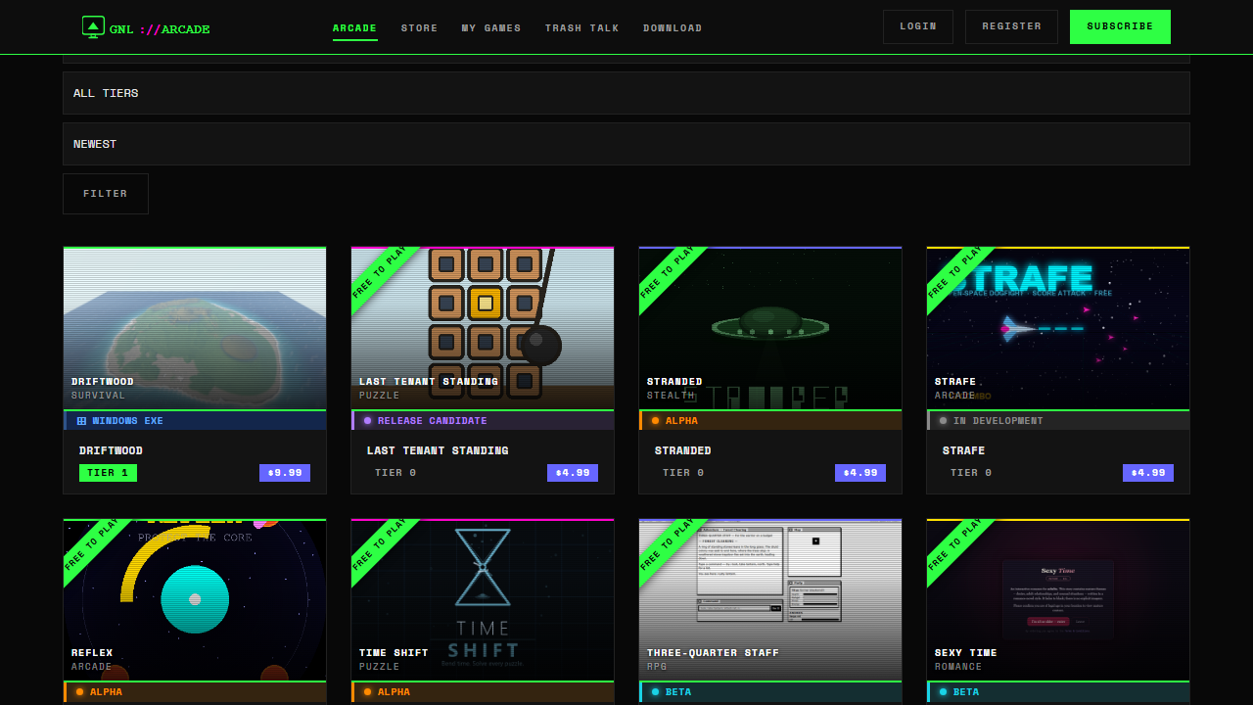Click the Tier 0 label on Strafe
Screen dimensions: 1253x705
pyautogui.click(x=971, y=473)
